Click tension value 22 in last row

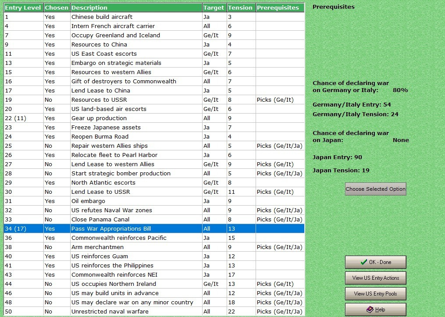(241, 311)
